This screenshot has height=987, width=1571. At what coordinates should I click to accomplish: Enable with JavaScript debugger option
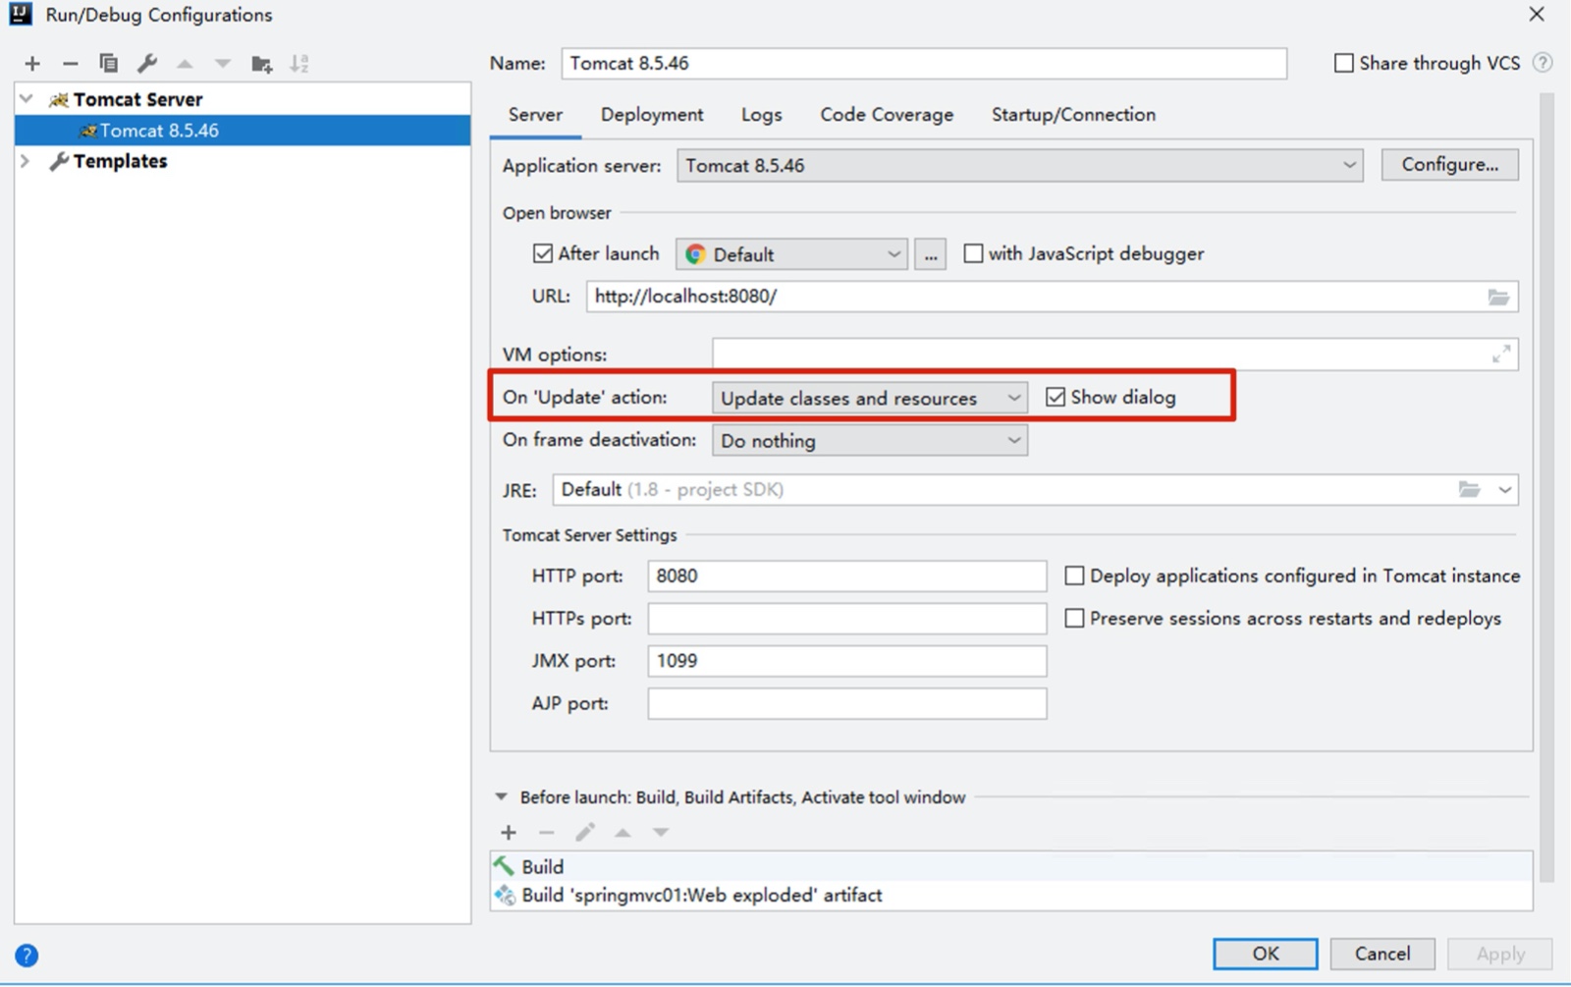click(x=973, y=253)
